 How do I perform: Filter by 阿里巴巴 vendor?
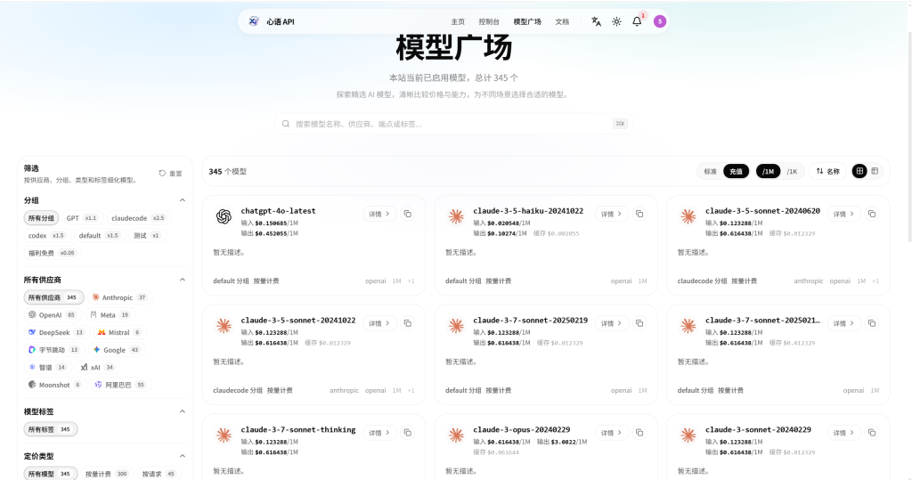coord(120,385)
